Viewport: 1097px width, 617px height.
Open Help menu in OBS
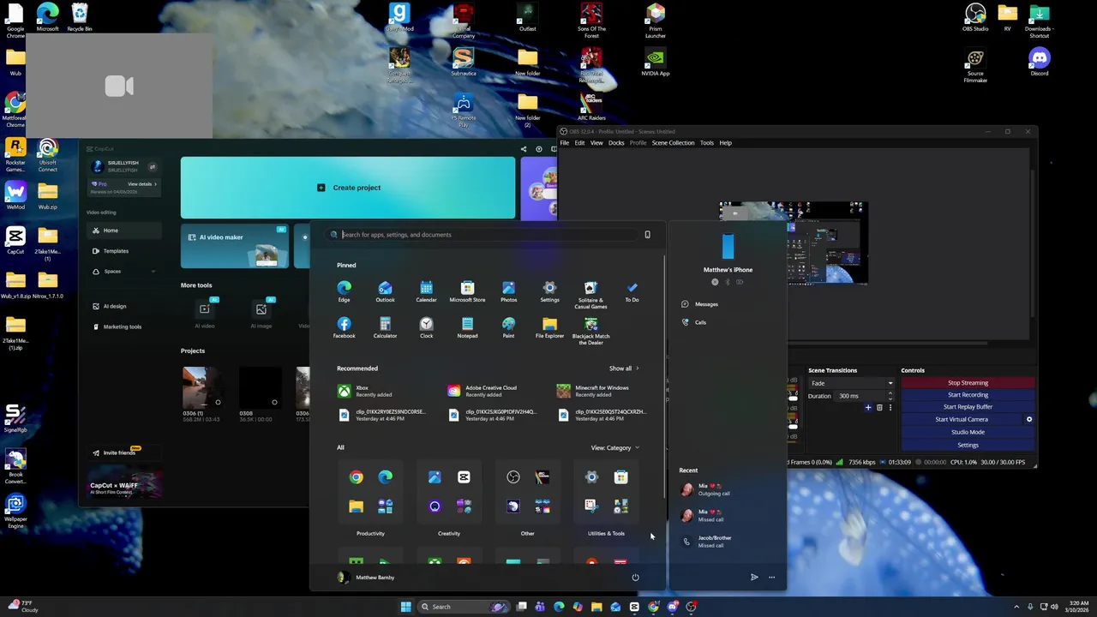tap(725, 143)
